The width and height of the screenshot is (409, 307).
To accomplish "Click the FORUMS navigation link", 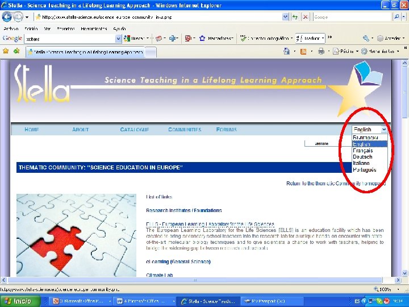I will pyautogui.click(x=227, y=130).
